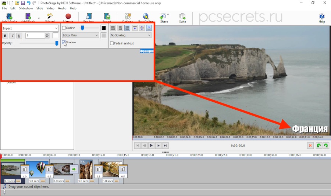Open the Help icon
Viewport: 331px width, 196px height.
[x=322, y=16]
